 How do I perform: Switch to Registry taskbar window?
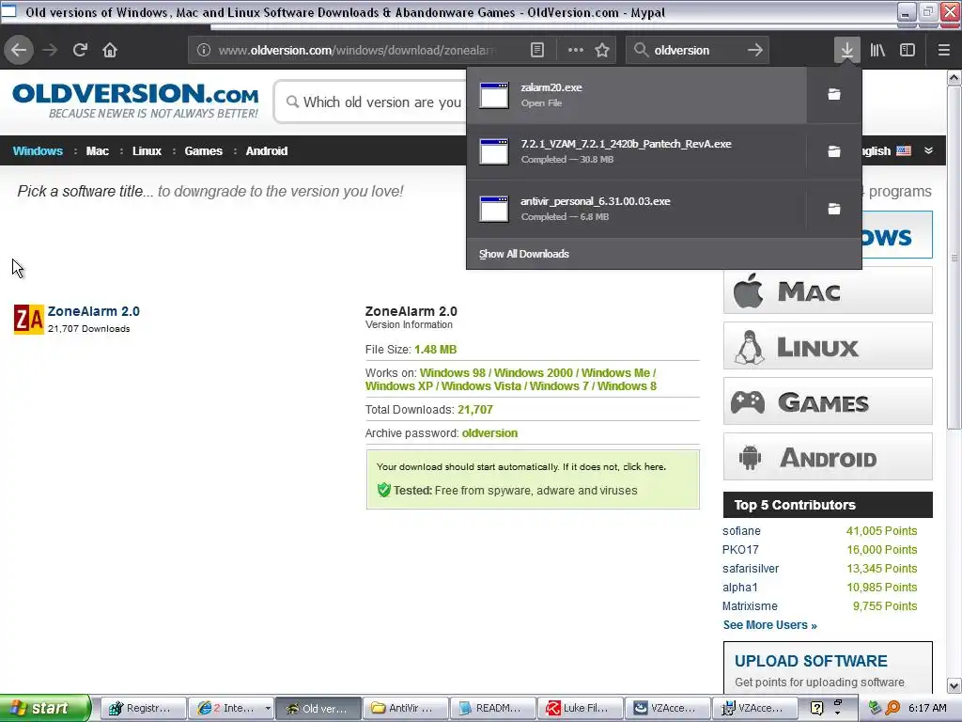(143, 708)
